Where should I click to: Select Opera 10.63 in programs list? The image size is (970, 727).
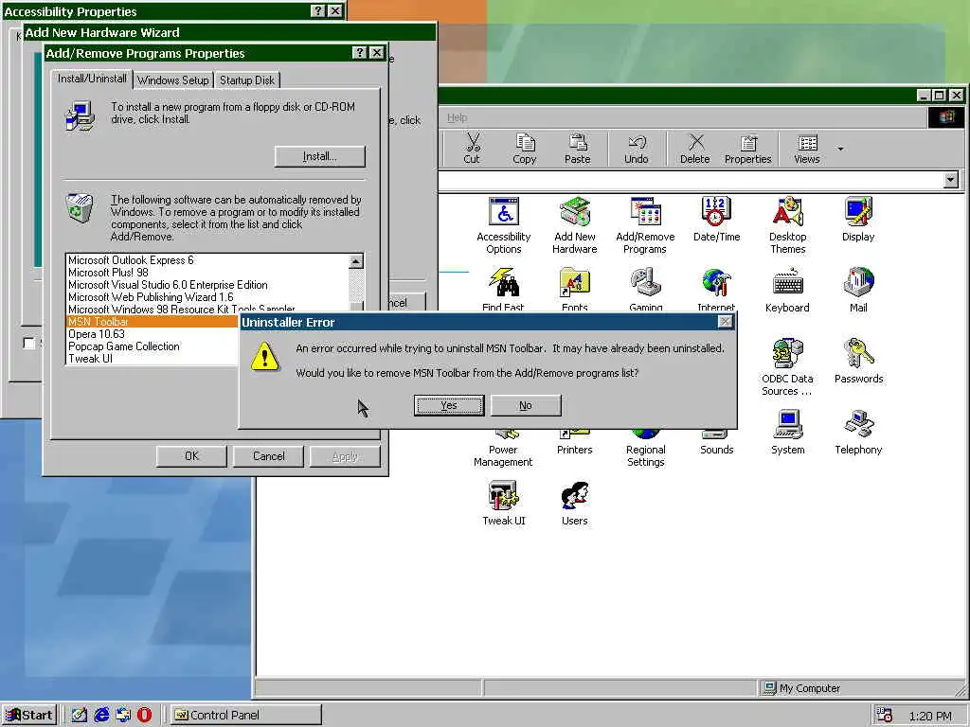(x=153, y=334)
